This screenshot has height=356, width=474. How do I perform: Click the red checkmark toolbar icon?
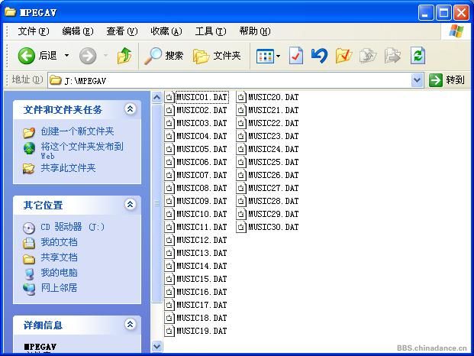pyautogui.click(x=296, y=56)
